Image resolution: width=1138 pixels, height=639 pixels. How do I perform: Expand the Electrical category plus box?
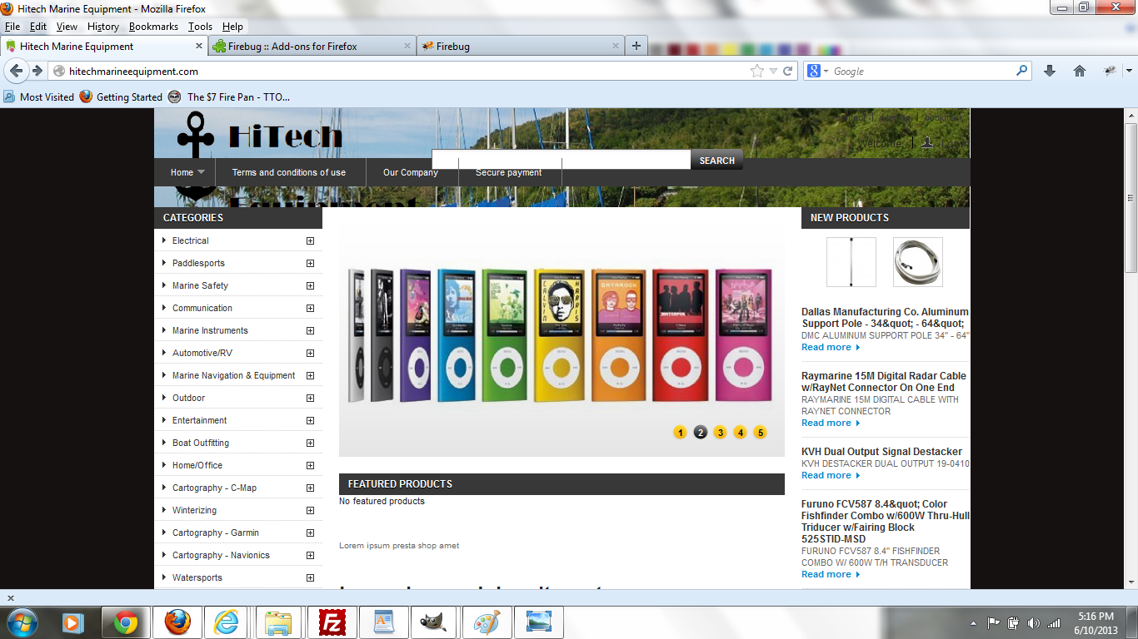pyautogui.click(x=310, y=240)
